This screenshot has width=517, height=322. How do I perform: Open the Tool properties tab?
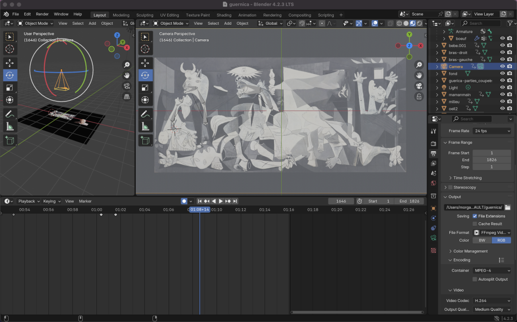click(x=434, y=131)
